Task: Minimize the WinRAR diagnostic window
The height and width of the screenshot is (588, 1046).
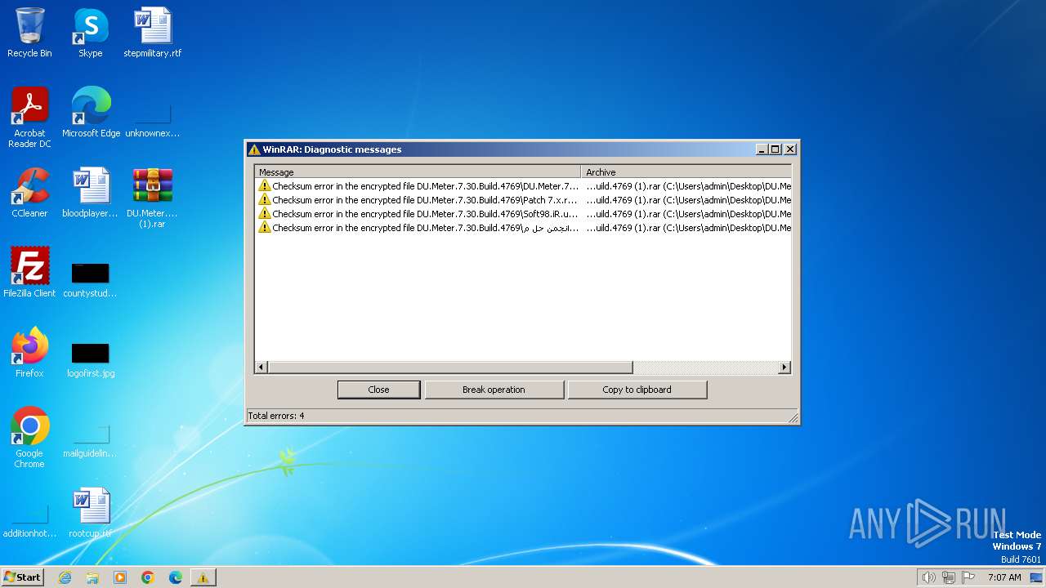Action: pyautogui.click(x=762, y=149)
